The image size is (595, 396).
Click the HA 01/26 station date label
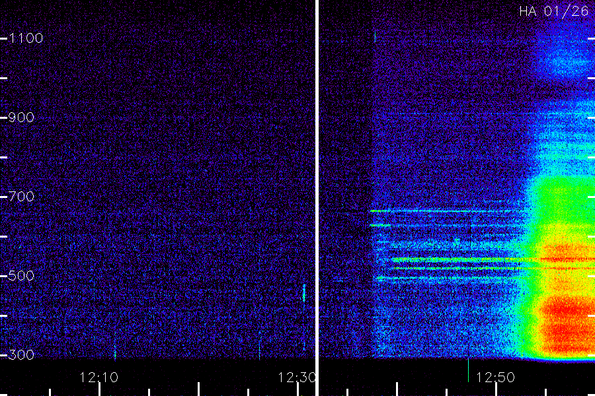(554, 11)
